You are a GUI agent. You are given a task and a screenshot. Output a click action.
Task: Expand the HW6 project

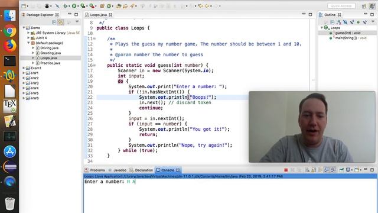tap(24, 98)
